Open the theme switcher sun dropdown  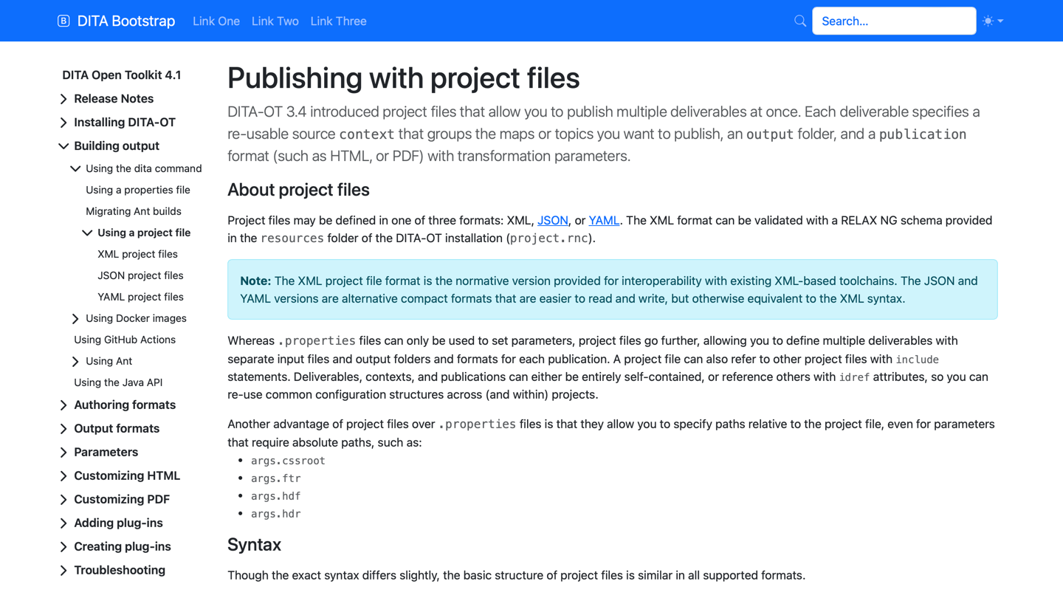[x=993, y=21]
